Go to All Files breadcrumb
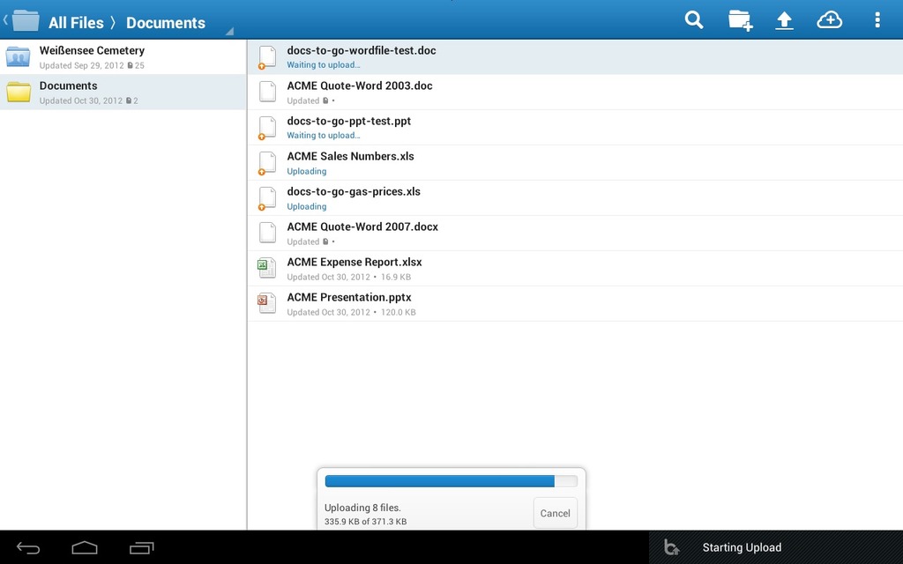 [76, 23]
